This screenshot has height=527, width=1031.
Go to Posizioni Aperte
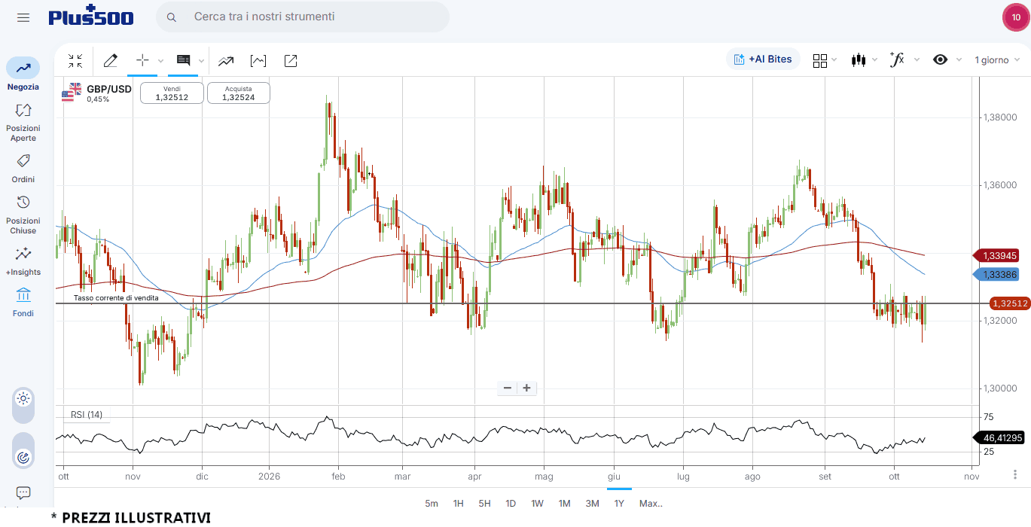pos(23,121)
